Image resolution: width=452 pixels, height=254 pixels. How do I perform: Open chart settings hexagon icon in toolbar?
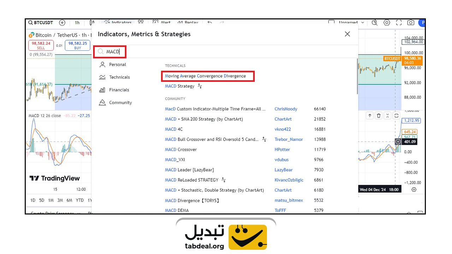click(387, 23)
